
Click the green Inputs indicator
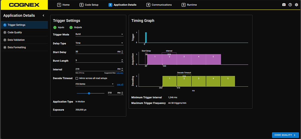(55, 27)
